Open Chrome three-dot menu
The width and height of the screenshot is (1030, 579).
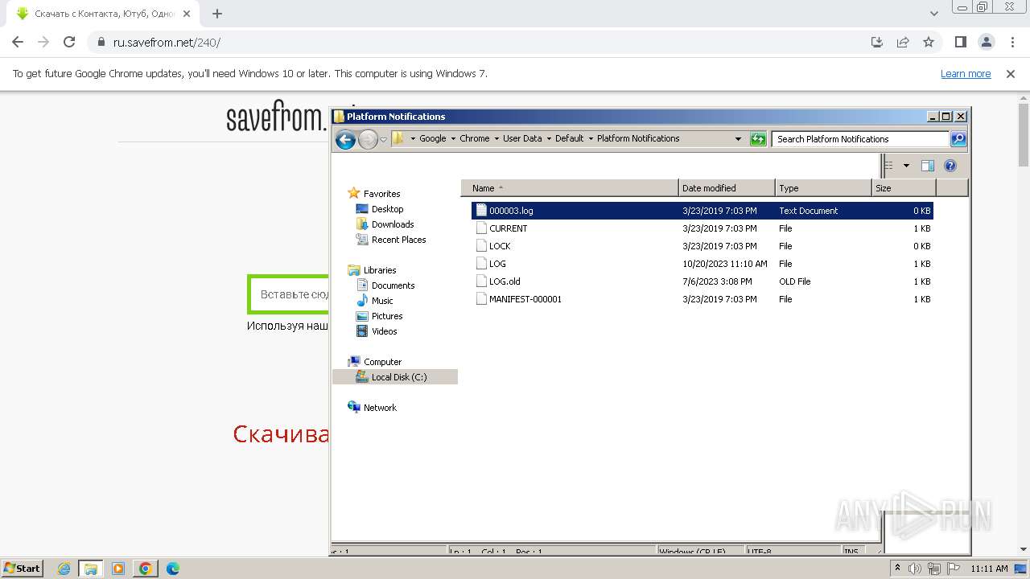(x=1011, y=42)
